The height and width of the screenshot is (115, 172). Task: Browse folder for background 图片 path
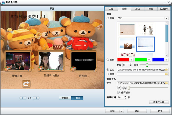pos(166,70)
